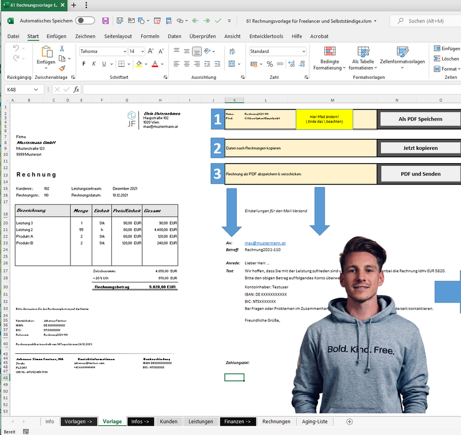
Task: Click the insert function fx button
Action: tap(76, 89)
